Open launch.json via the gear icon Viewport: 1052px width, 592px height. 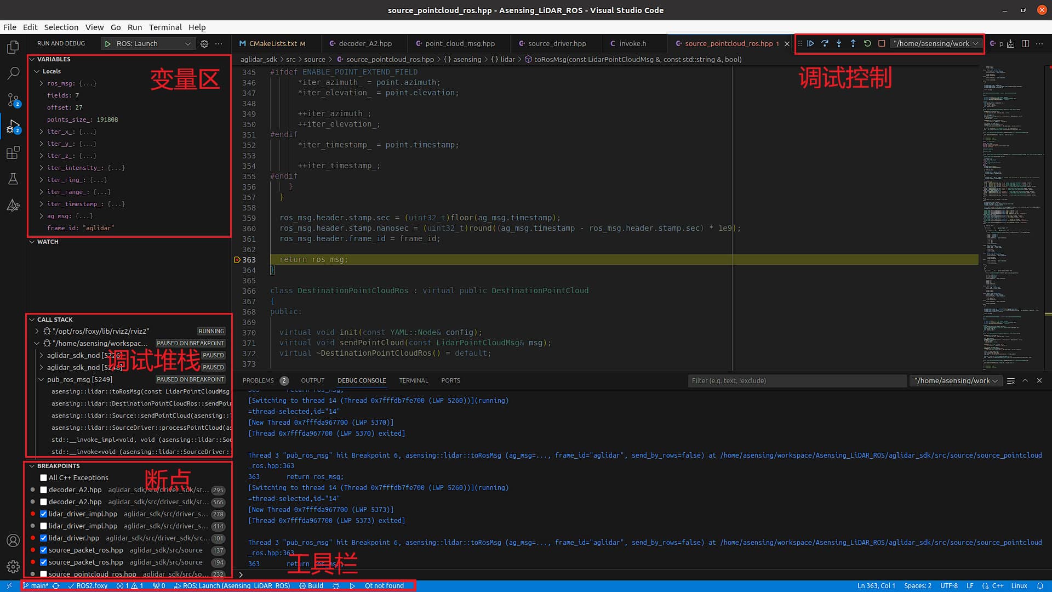[204, 44]
